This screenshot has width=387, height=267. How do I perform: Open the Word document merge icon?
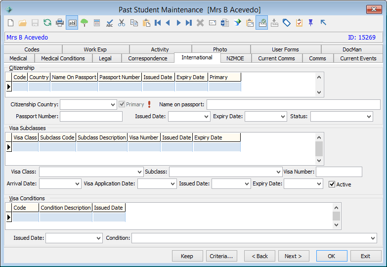[225, 23]
